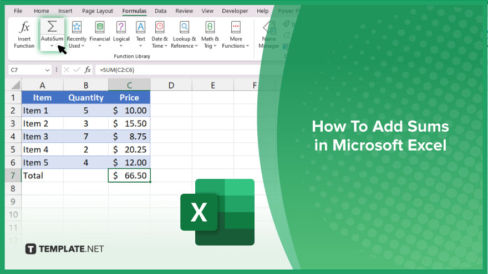Switch to the Page Layout tab
Image resolution: width=488 pixels, height=274 pixels.
click(98, 11)
